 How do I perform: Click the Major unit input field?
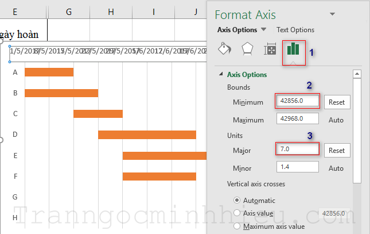(x=298, y=149)
